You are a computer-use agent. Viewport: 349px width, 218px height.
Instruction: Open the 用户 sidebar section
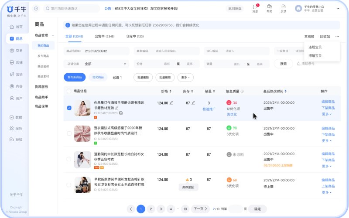click(16, 98)
